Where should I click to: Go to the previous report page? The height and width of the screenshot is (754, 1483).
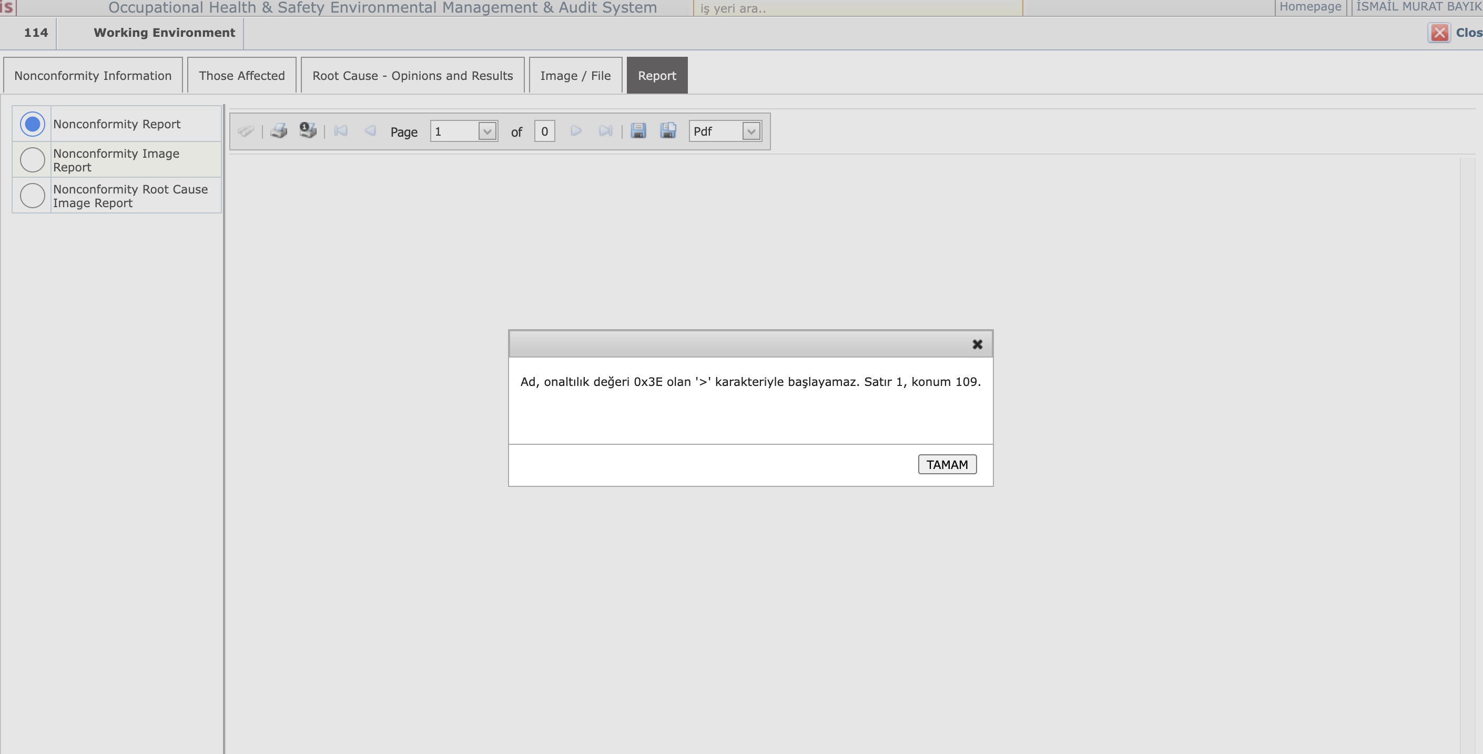point(370,131)
